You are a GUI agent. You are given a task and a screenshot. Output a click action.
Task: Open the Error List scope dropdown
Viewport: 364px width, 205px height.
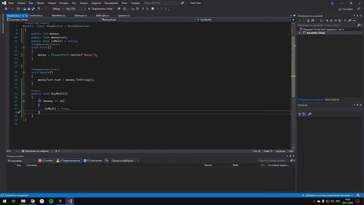pyautogui.click(x=21, y=161)
